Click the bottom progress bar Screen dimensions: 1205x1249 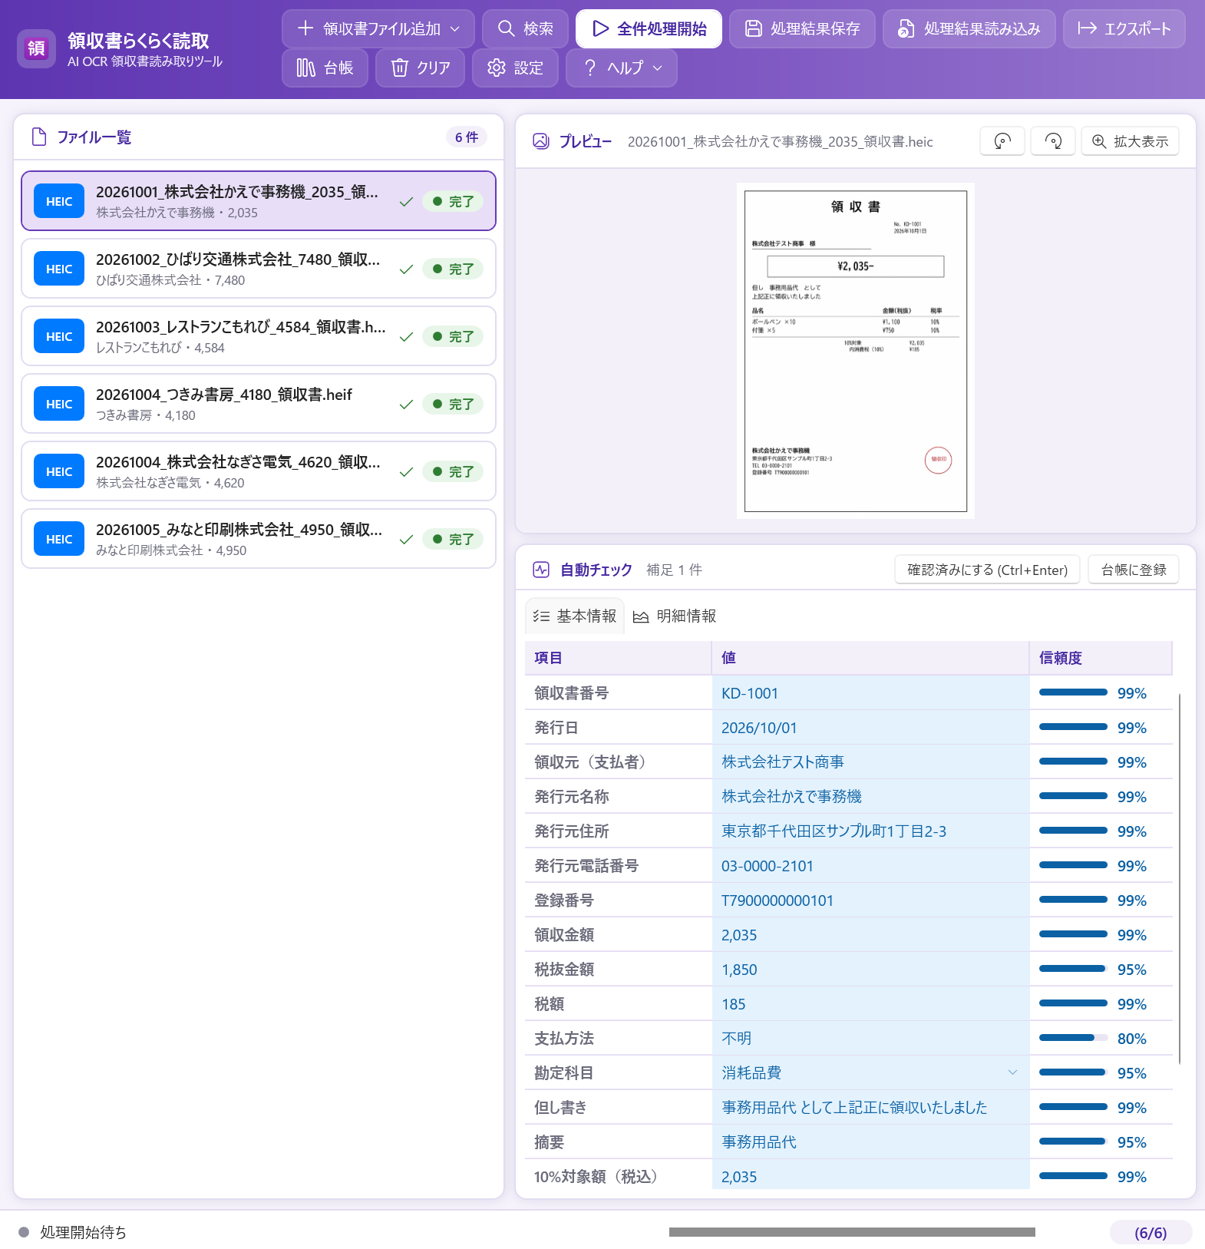pos(852,1232)
